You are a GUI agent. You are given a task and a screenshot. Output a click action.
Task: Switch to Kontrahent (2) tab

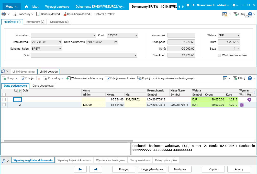point(35,22)
